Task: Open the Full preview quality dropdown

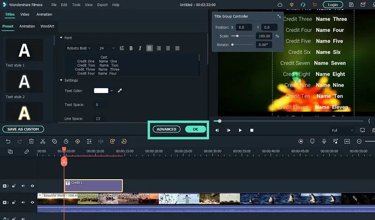Action: [x=342, y=130]
